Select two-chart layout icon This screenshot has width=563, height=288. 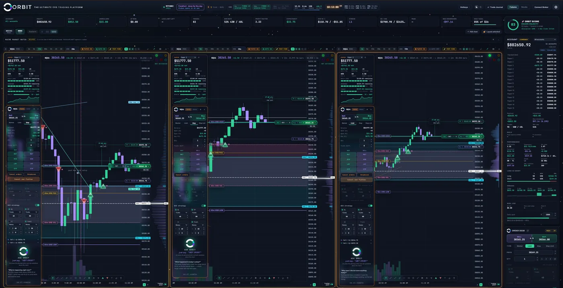tap(47, 32)
